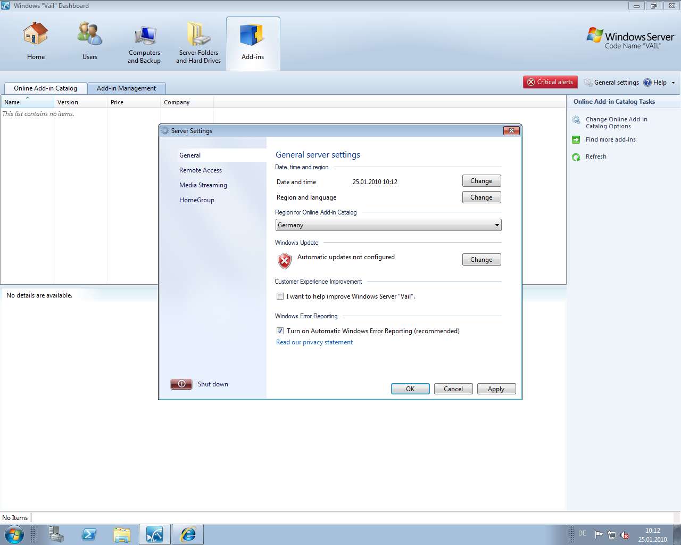Click Change Online Add-in Catalog Options
Image resolution: width=681 pixels, height=545 pixels.
(x=616, y=123)
